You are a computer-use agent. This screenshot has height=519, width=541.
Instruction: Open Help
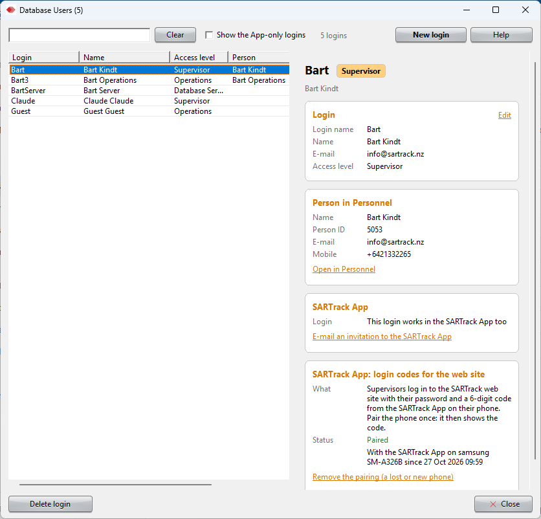click(501, 35)
